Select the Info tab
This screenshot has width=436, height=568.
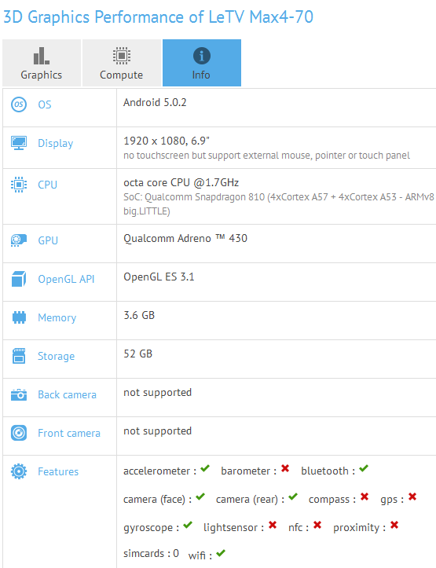(202, 63)
